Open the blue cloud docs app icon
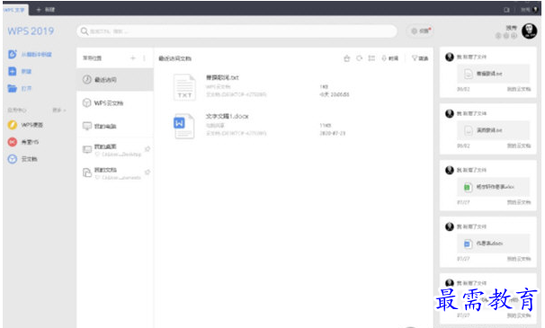 click(13, 159)
